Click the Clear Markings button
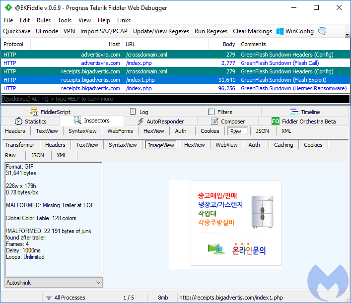351x303 pixels. coord(252,31)
